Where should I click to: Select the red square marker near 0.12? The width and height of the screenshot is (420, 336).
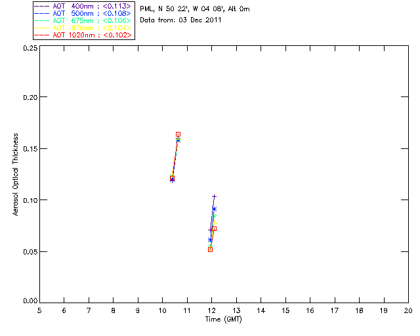(x=172, y=178)
